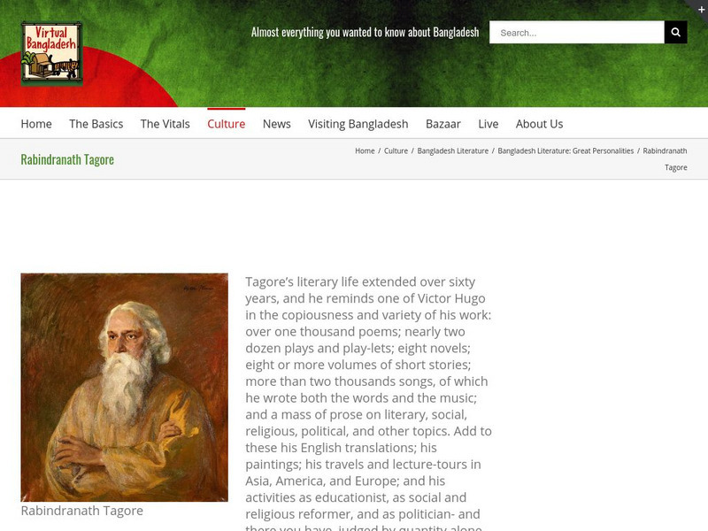Screen dimensions: 708x531
Task: Focus the Search text field
Action: click(577, 32)
